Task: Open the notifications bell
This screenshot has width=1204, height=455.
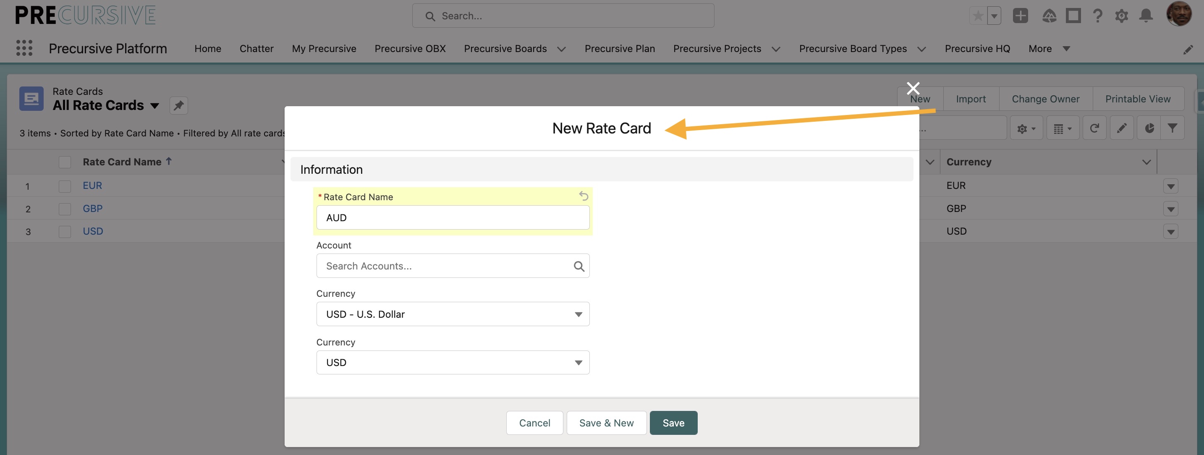Action: click(1146, 16)
